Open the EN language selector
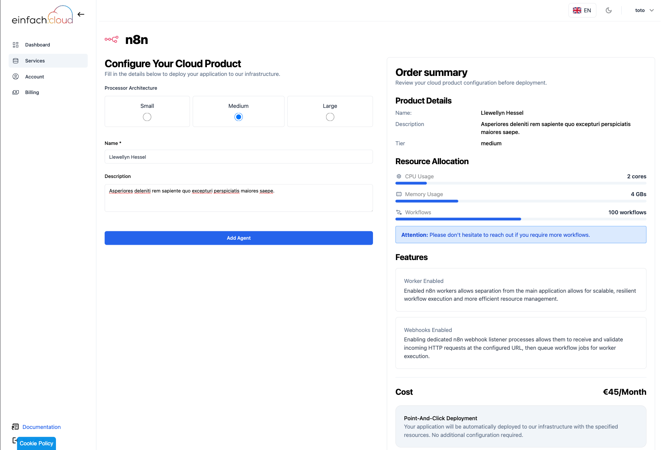 pyautogui.click(x=582, y=11)
